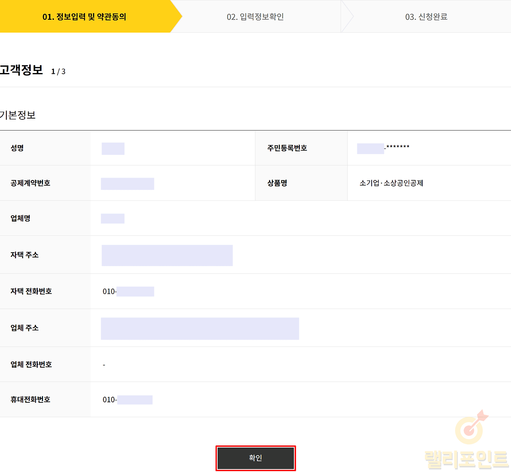Click the 확인 confirm button
The width and height of the screenshot is (511, 473).
(x=255, y=458)
